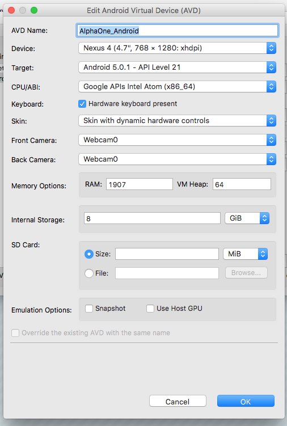This screenshot has width=287, height=426.
Task: Click the Cancel button
Action: [178, 401]
